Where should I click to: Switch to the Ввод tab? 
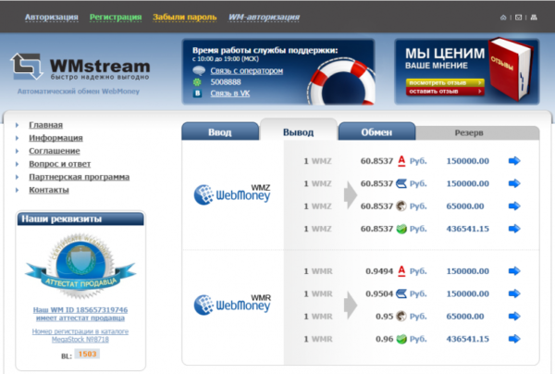click(x=219, y=132)
